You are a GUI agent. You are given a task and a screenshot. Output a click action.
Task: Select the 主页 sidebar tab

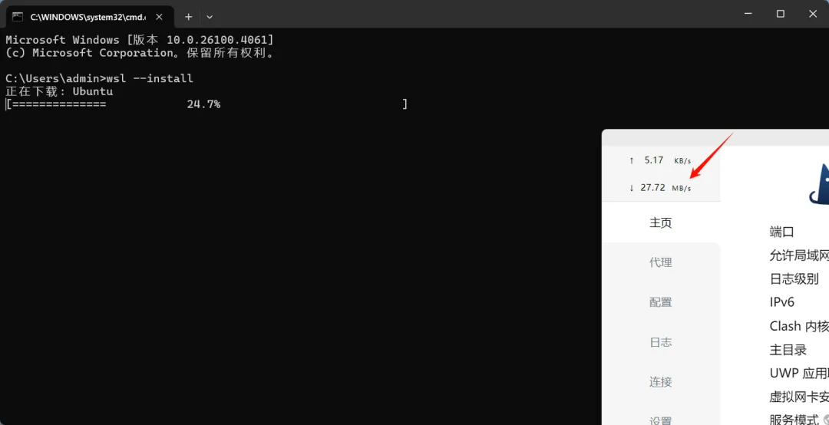coord(660,222)
